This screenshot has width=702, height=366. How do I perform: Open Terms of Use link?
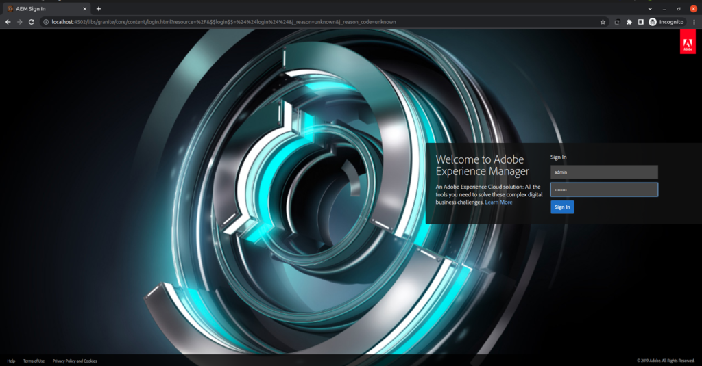click(34, 361)
